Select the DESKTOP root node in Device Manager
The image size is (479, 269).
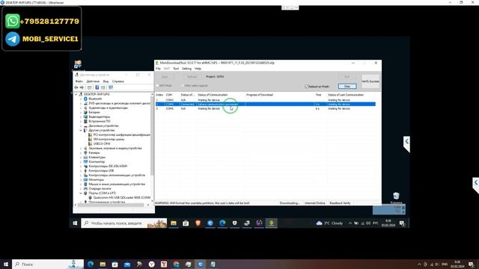[97, 95]
